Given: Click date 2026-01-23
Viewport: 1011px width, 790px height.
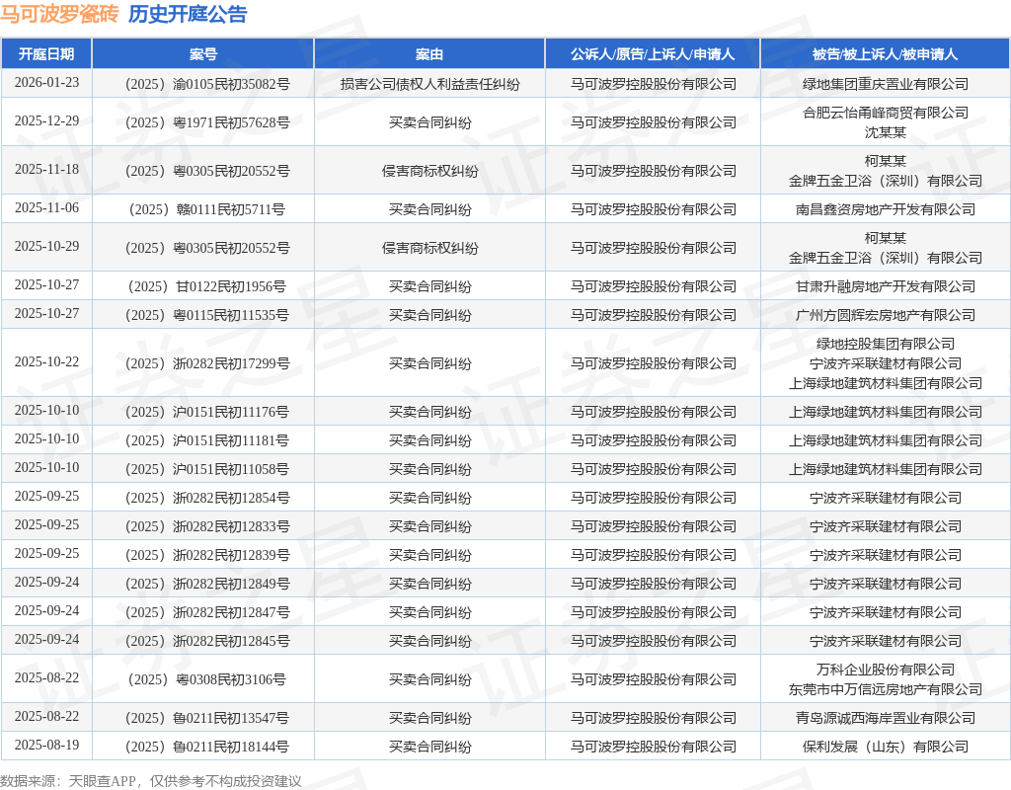Looking at the screenshot, I should [46, 83].
